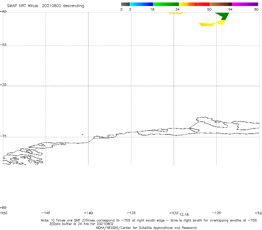Click the color bar label '50'
Screen dimensions: 262x230
click(x=209, y=10)
